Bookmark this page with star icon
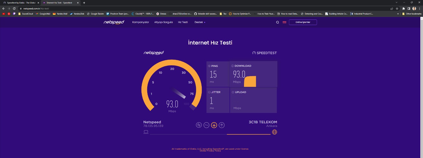This screenshot has height=158, width=423. (397, 8)
